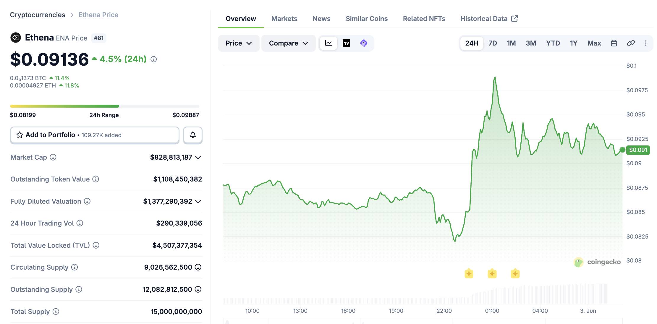This screenshot has height=324, width=657.
Task: Show Outstanding Token Value info icon
Action: coord(96,179)
